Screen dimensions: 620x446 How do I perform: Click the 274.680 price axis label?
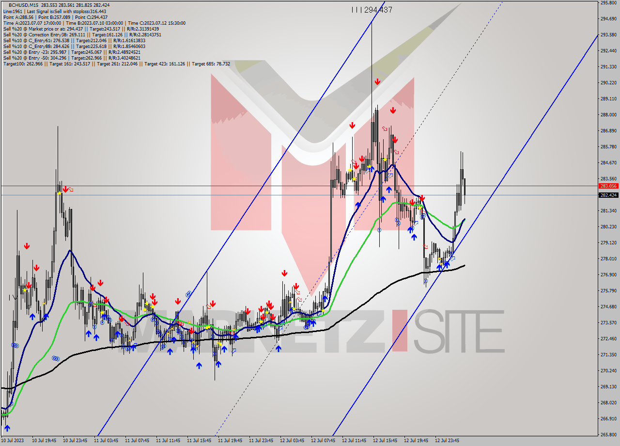(x=608, y=306)
